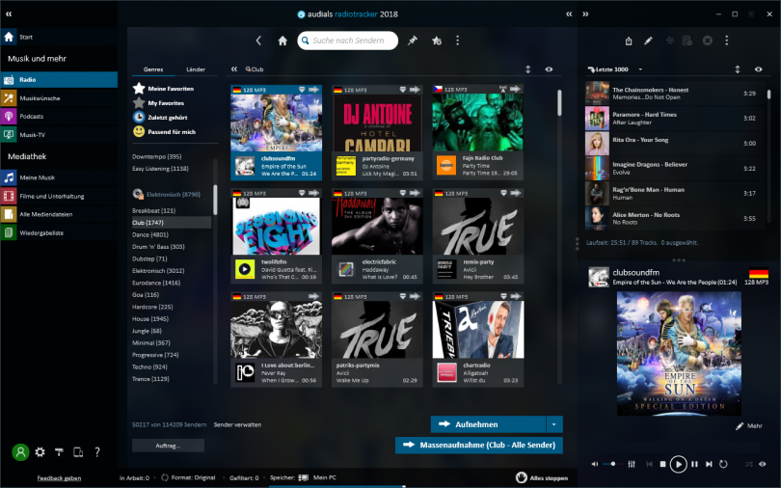Viewport: 781px width, 488px height.
Task: Select the Club (1747) genre
Action: point(172,223)
